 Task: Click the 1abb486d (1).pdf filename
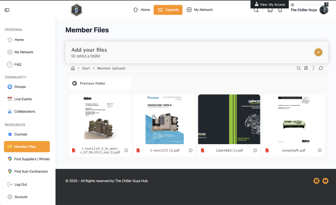coord(229,150)
